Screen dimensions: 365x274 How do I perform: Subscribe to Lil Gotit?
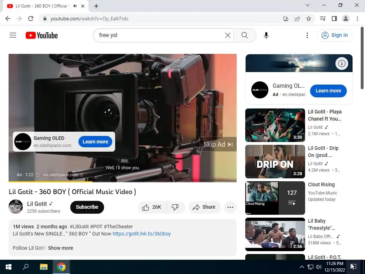coord(87,207)
